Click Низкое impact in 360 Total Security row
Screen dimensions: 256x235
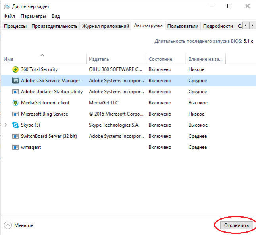coord(196,69)
